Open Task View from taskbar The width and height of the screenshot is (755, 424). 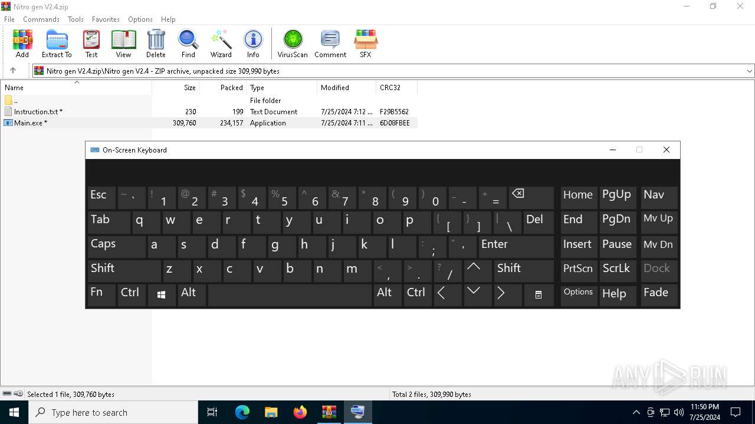[212, 412]
